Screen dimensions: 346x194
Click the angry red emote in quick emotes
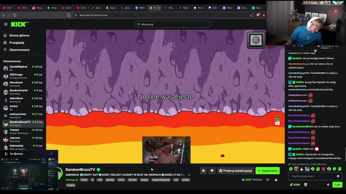pos(324,169)
